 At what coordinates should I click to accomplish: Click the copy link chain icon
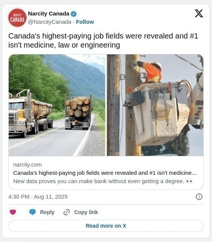pyautogui.click(x=67, y=212)
